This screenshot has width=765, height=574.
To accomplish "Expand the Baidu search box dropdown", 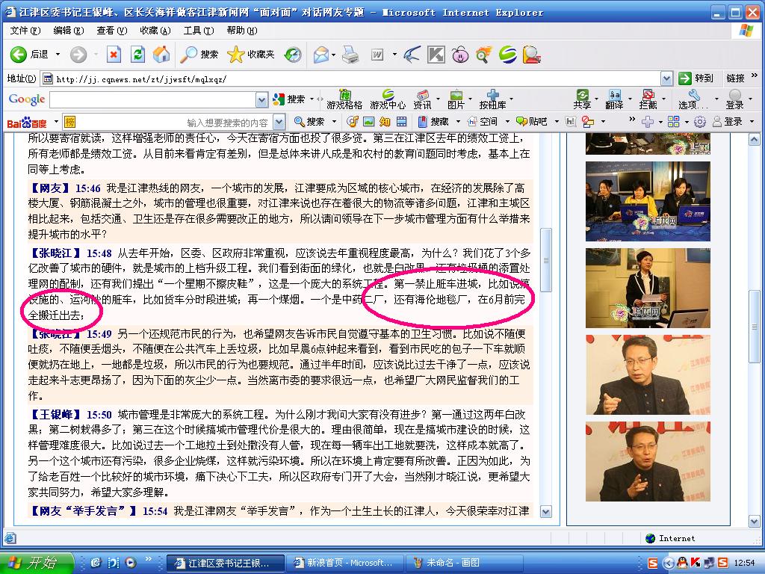I will coord(279,122).
